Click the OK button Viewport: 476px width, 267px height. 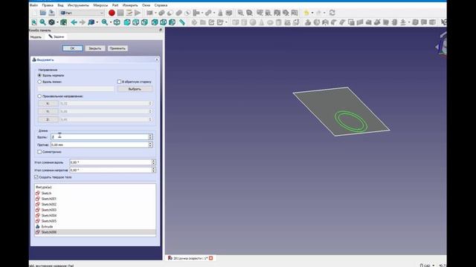73,48
